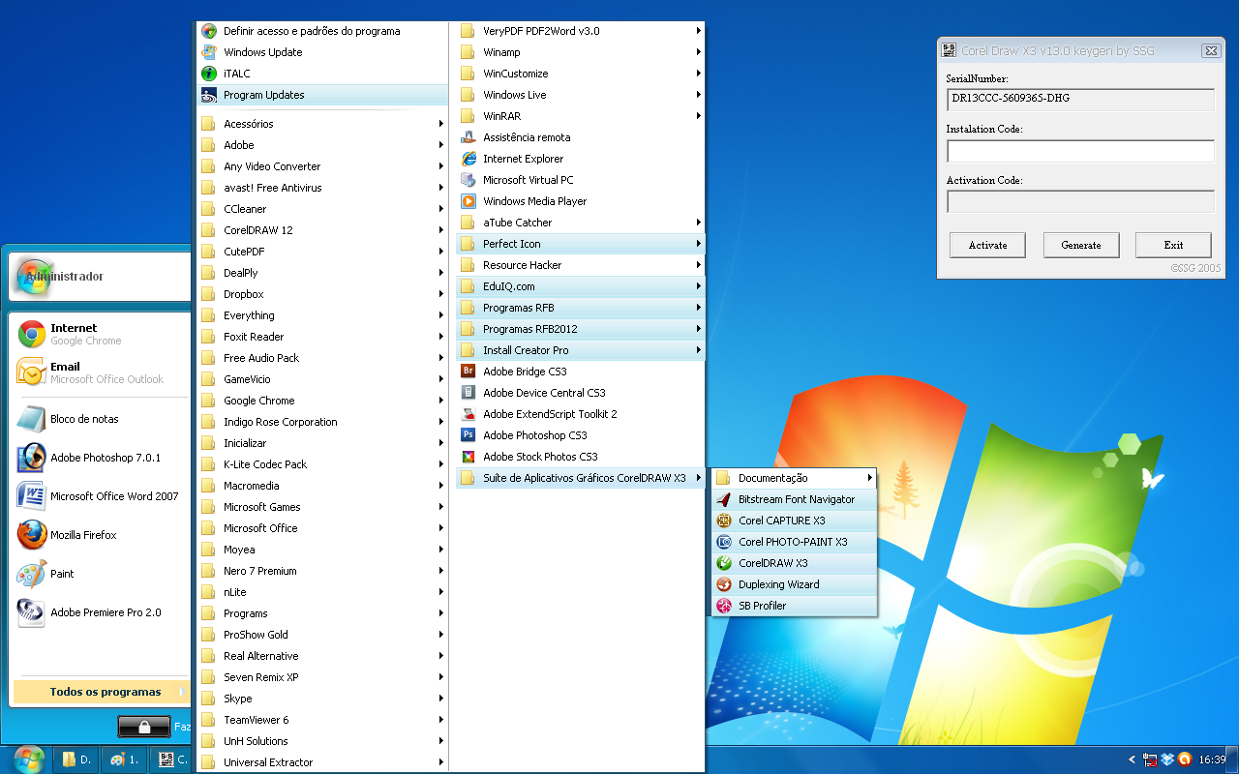The image size is (1239, 774).
Task: Open the Dropbox folder
Action: pyautogui.click(x=322, y=294)
